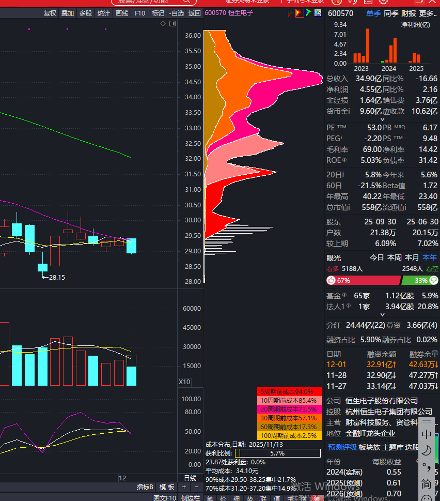Click the 日线 period label
Screen dimensions: 440x501
click(x=191, y=478)
